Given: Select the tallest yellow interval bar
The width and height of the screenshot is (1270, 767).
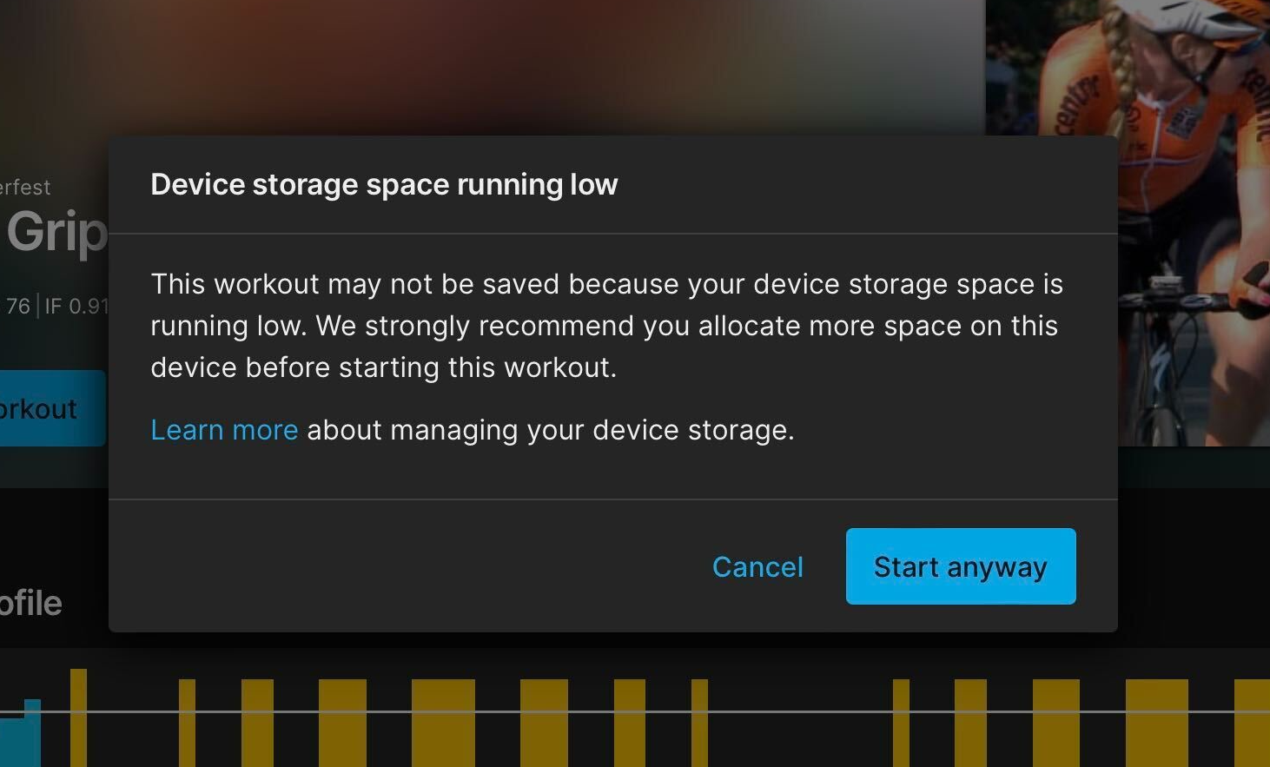Looking at the screenshot, I should tap(78, 717).
